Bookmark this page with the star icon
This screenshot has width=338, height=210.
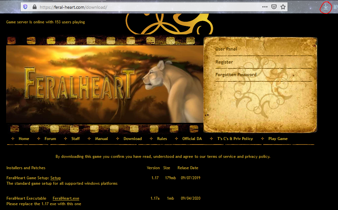point(283,7)
